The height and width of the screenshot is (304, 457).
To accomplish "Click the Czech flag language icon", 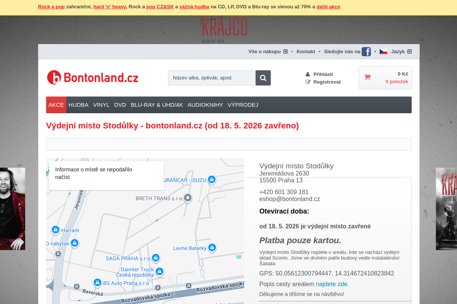I will tap(383, 52).
